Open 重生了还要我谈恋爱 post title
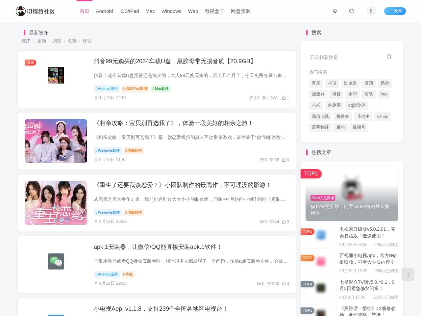The width and height of the screenshot is (421, 316). 183,185
